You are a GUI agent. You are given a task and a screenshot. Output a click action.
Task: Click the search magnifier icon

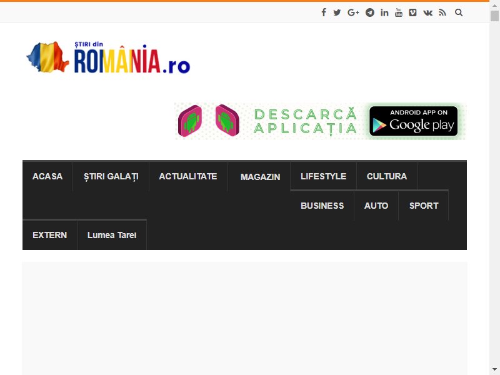[x=459, y=12]
